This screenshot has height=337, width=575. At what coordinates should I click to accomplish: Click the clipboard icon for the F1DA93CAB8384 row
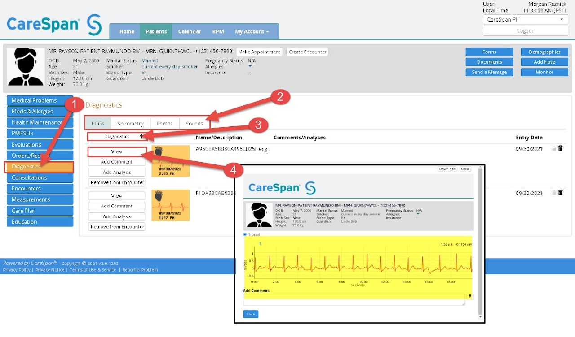[x=554, y=193]
